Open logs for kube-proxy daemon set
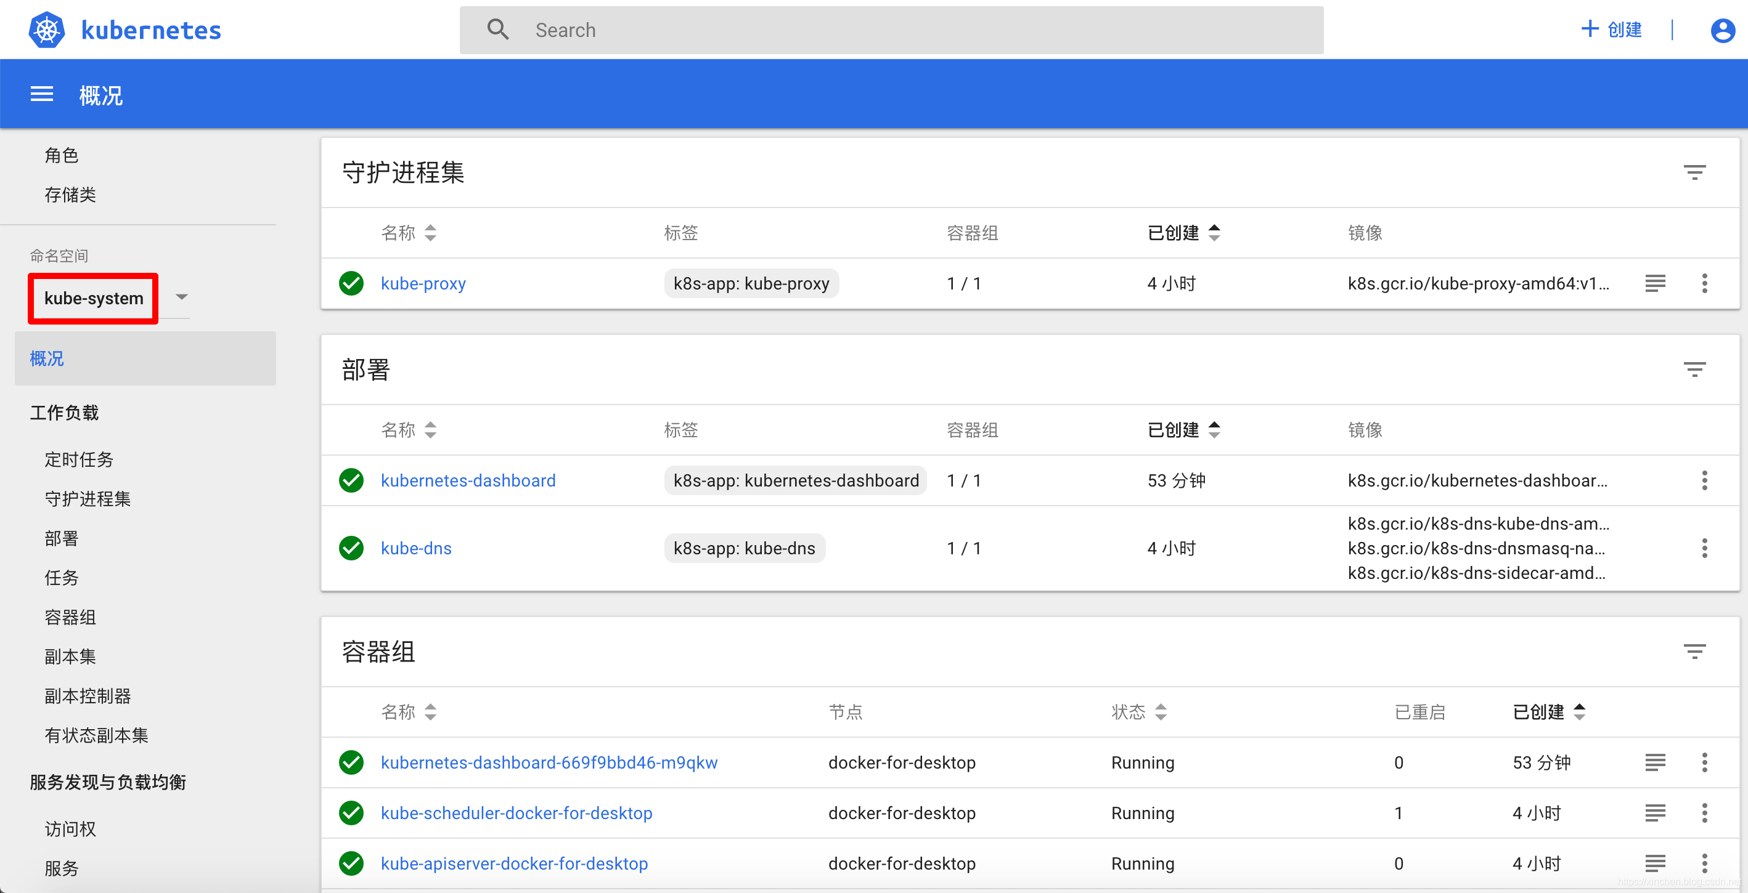This screenshot has width=1748, height=893. (x=1655, y=283)
